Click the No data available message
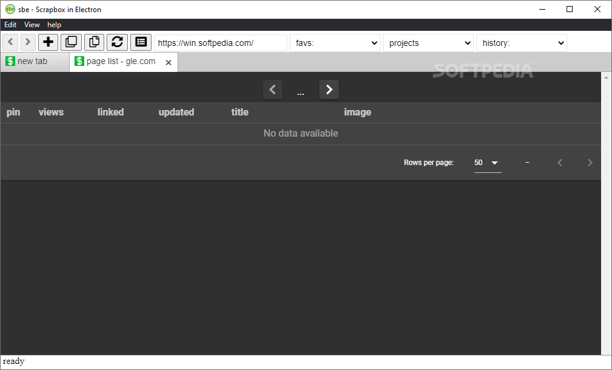 (x=301, y=133)
